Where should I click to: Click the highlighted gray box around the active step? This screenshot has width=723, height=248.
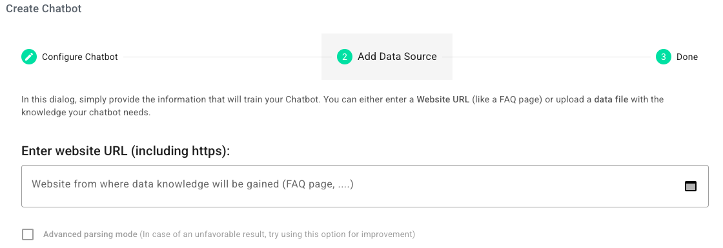[387, 57]
